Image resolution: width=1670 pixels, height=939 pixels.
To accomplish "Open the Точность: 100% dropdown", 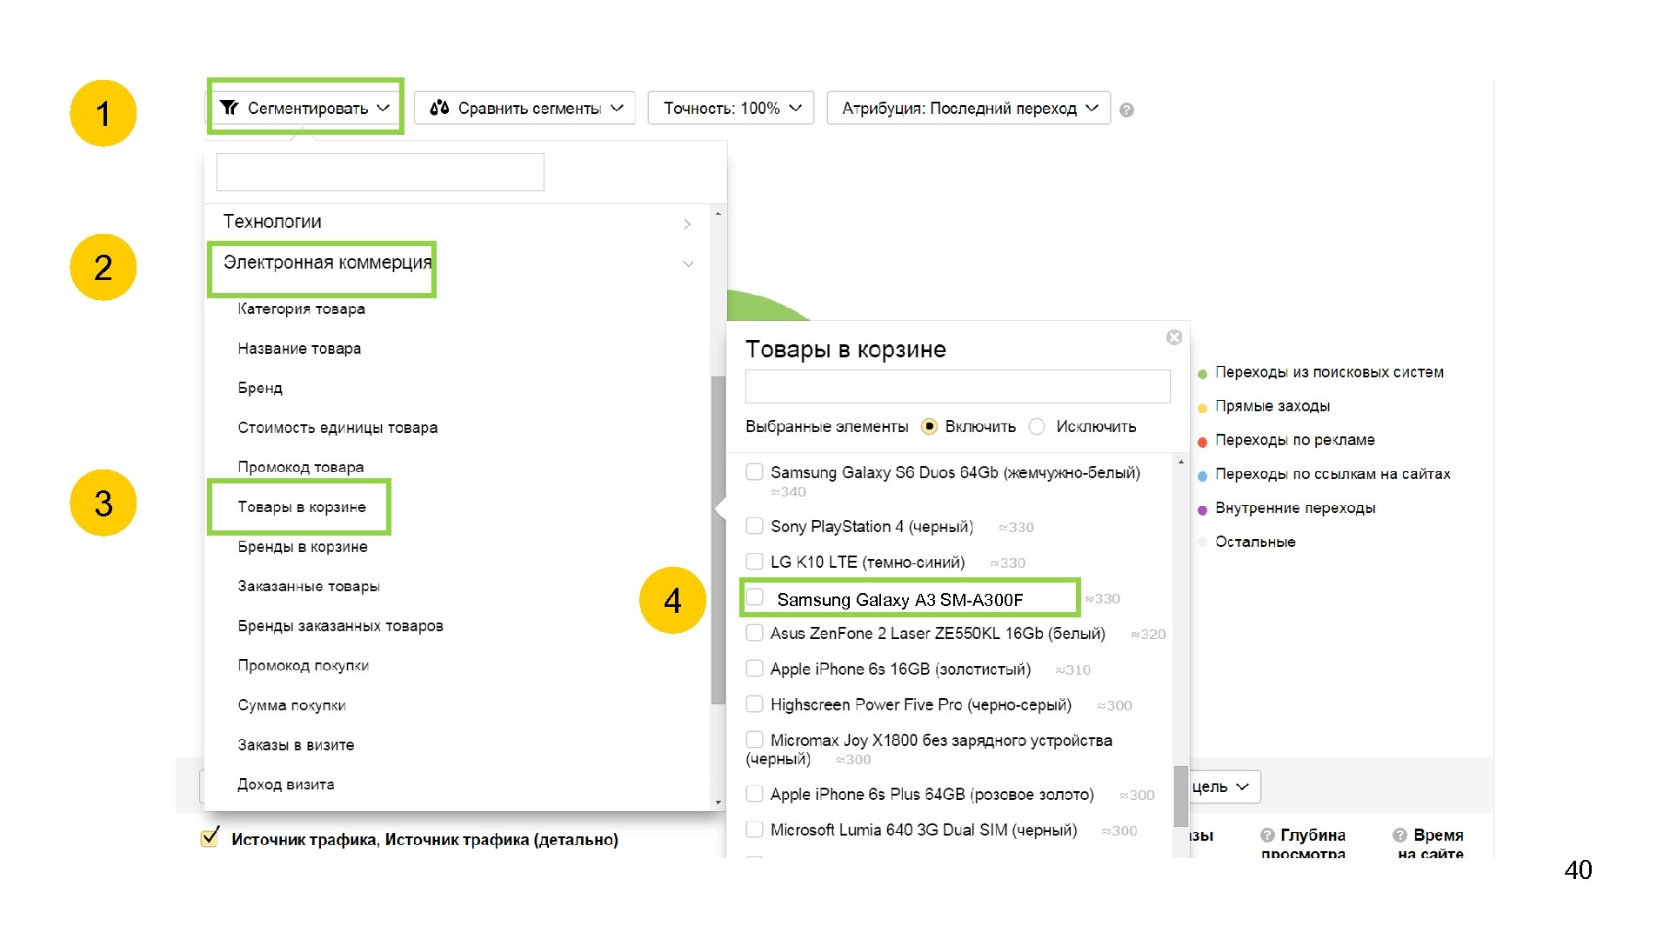I will [x=731, y=108].
